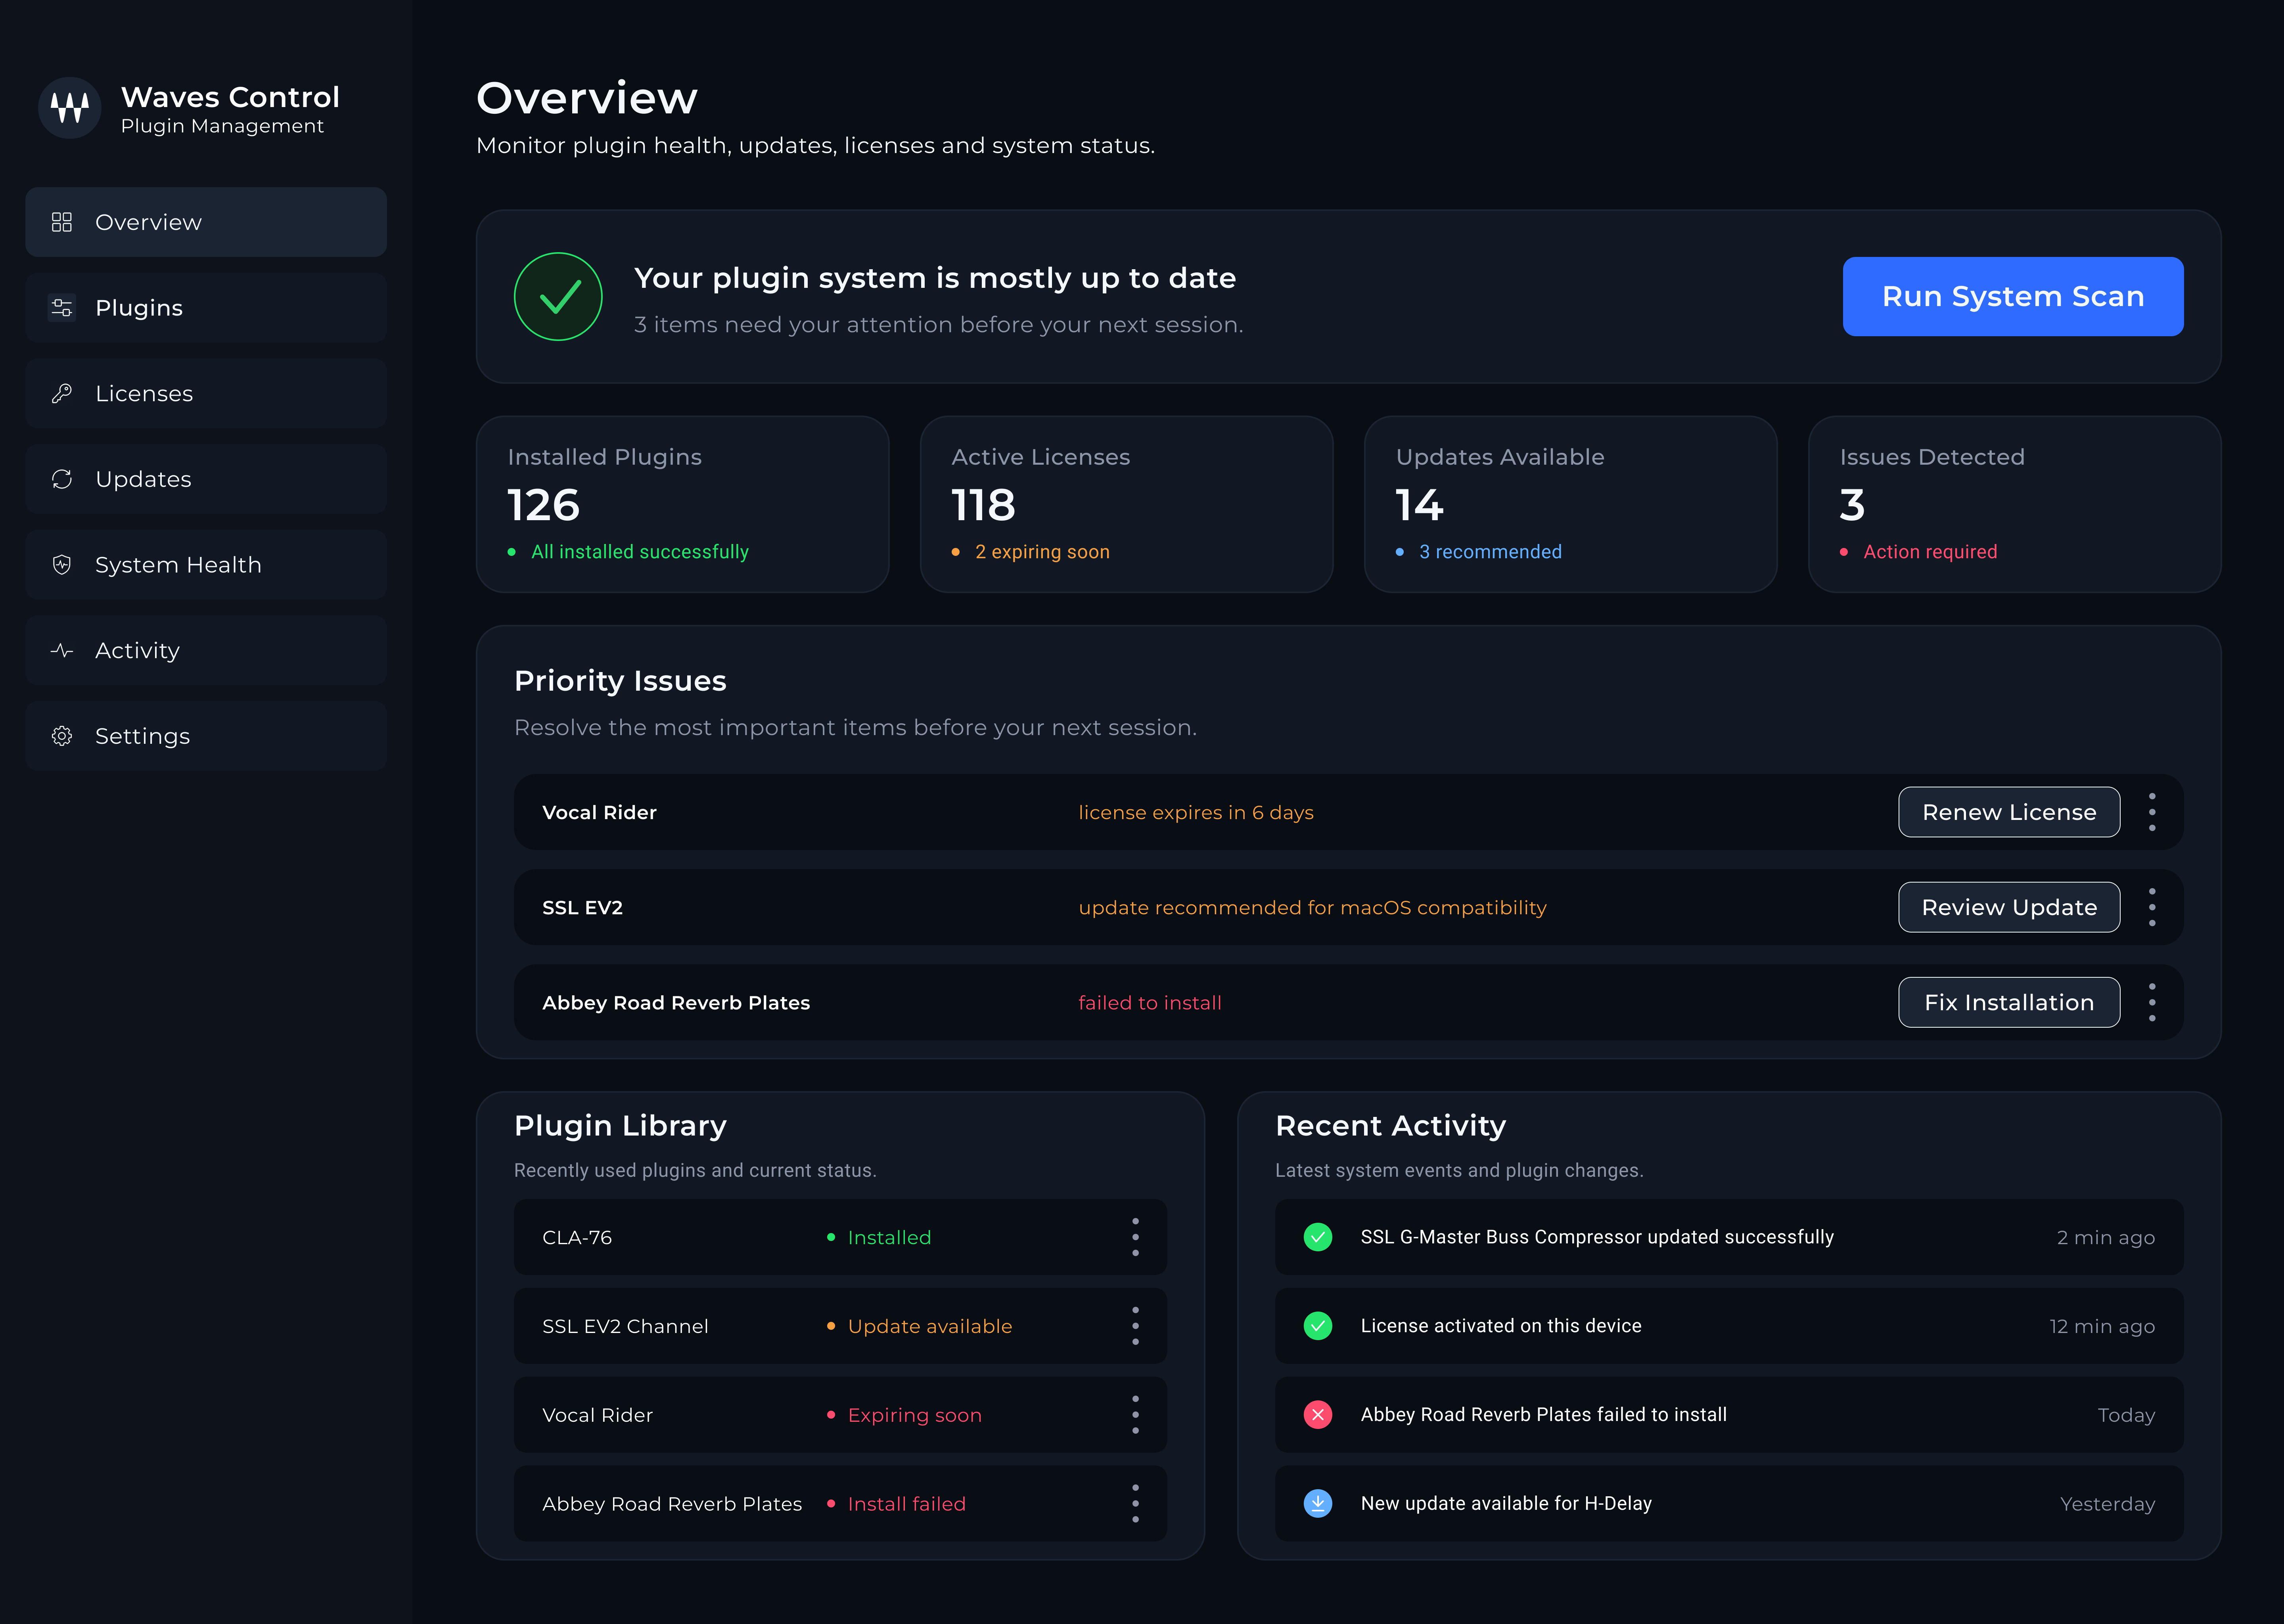
Task: Click the Overview grid icon in sidebar
Action: 62,222
